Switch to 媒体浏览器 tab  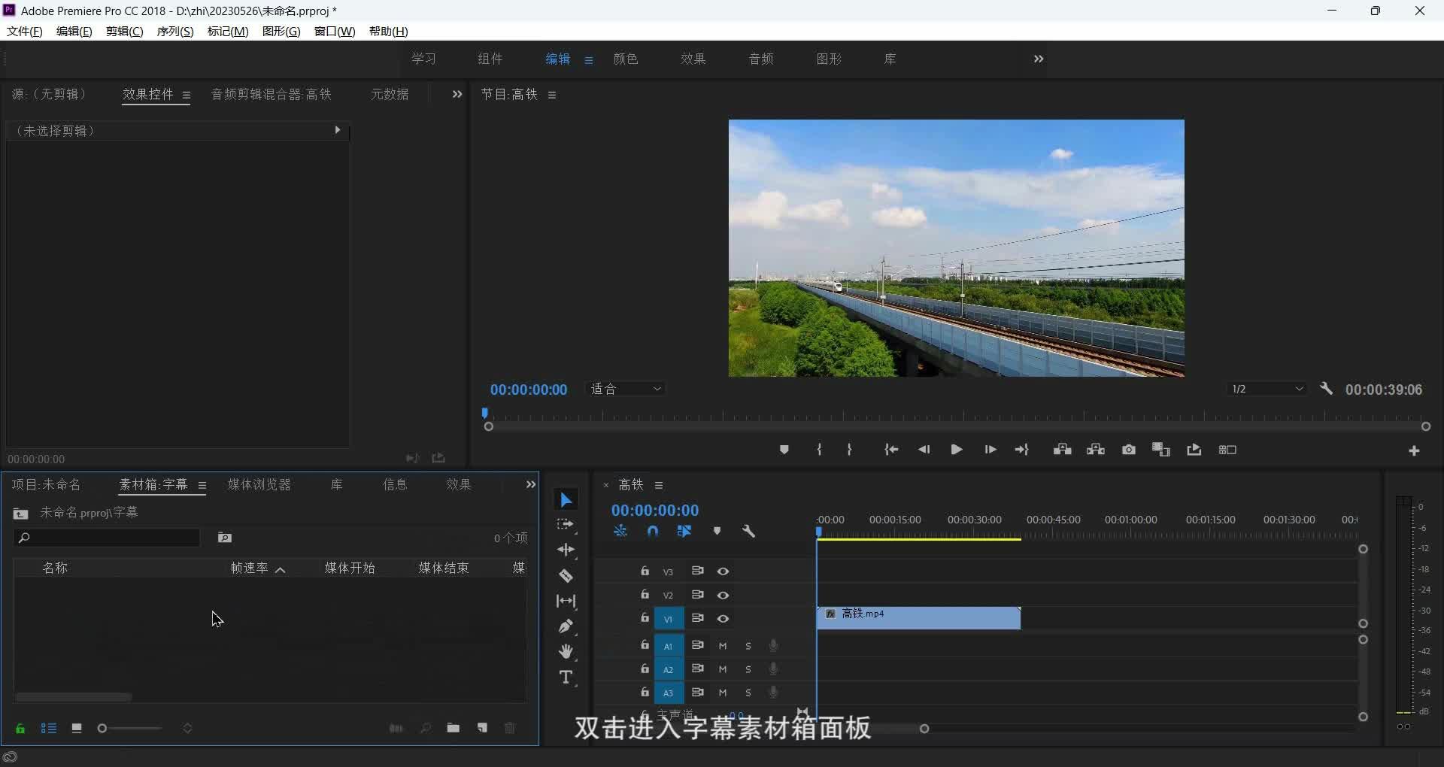(259, 484)
